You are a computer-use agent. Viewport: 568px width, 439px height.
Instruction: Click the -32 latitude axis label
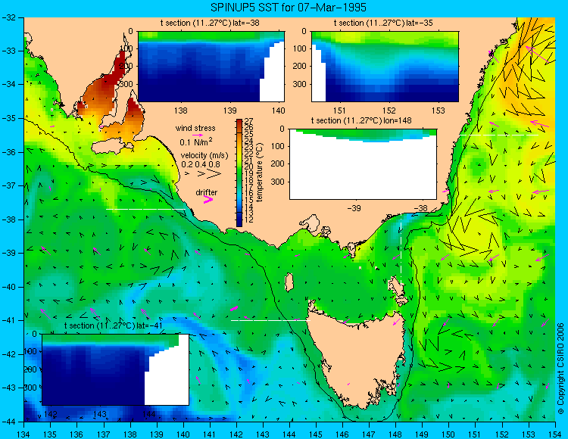tap(8, 17)
